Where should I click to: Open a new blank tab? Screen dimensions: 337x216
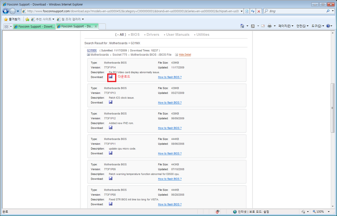pyautogui.click(x=102, y=26)
